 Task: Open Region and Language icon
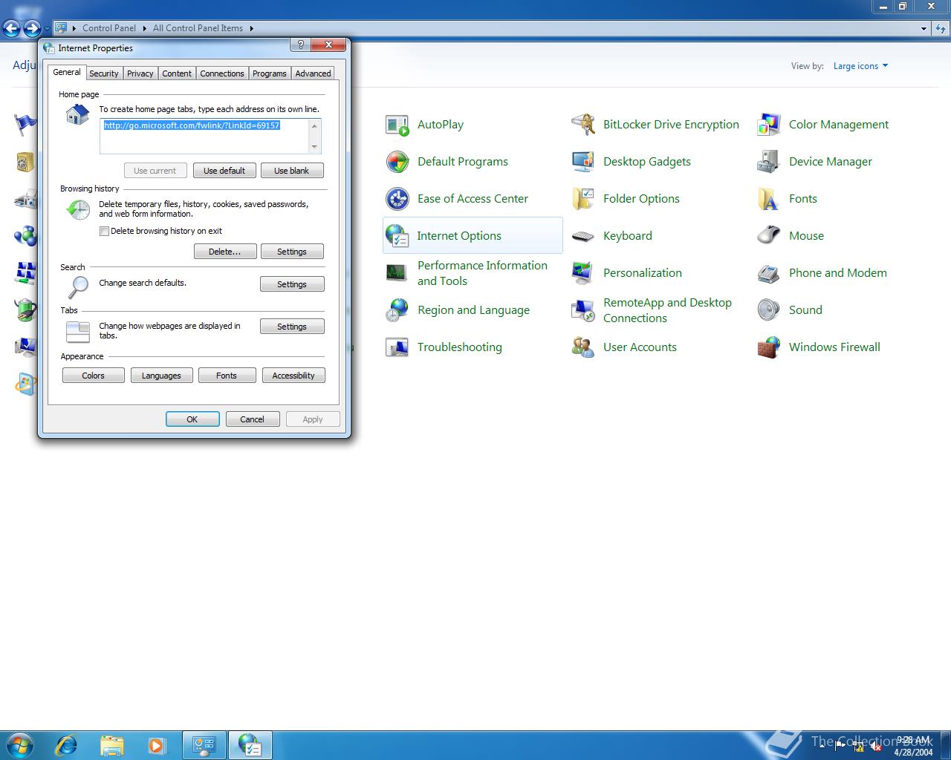(x=397, y=310)
